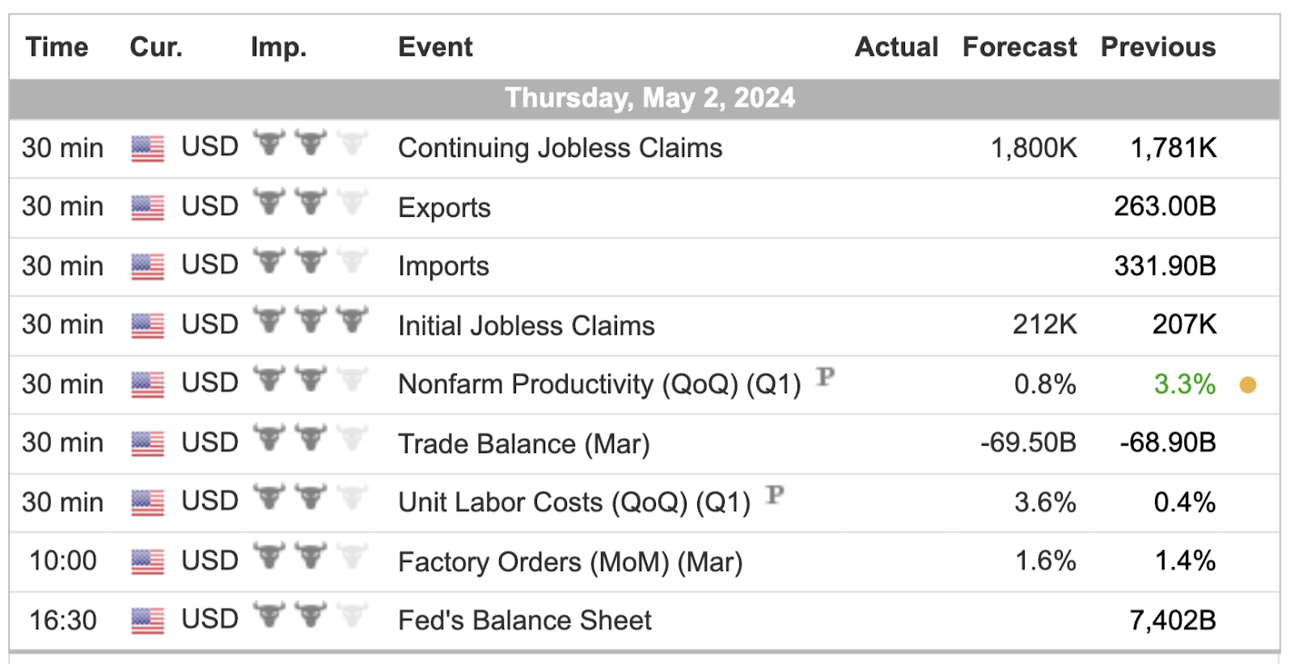The width and height of the screenshot is (1294, 664).
Task: Click the Thursday, May 2, 2024 date bar
Action: point(645,99)
